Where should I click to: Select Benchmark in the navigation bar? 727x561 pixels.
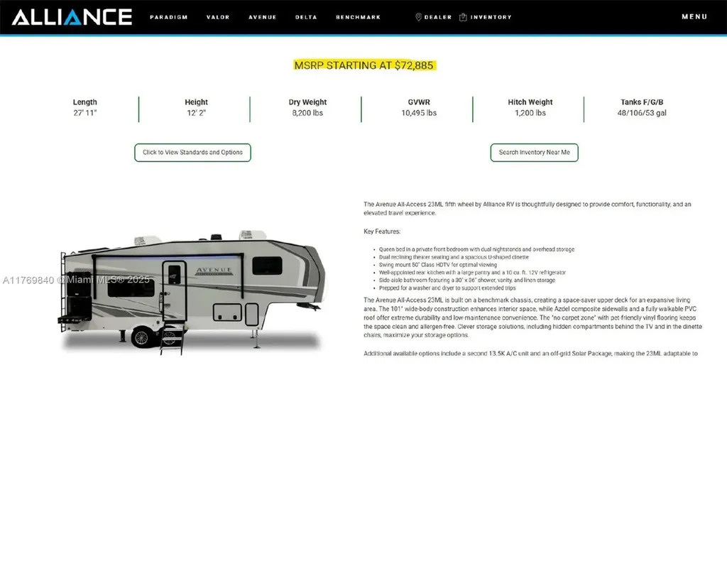(x=358, y=17)
